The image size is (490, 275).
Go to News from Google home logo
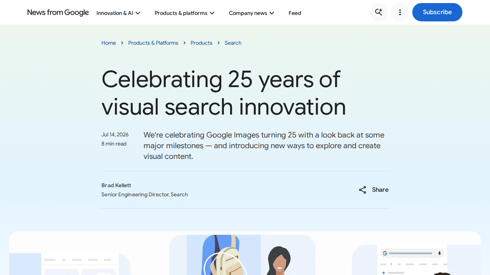point(58,13)
